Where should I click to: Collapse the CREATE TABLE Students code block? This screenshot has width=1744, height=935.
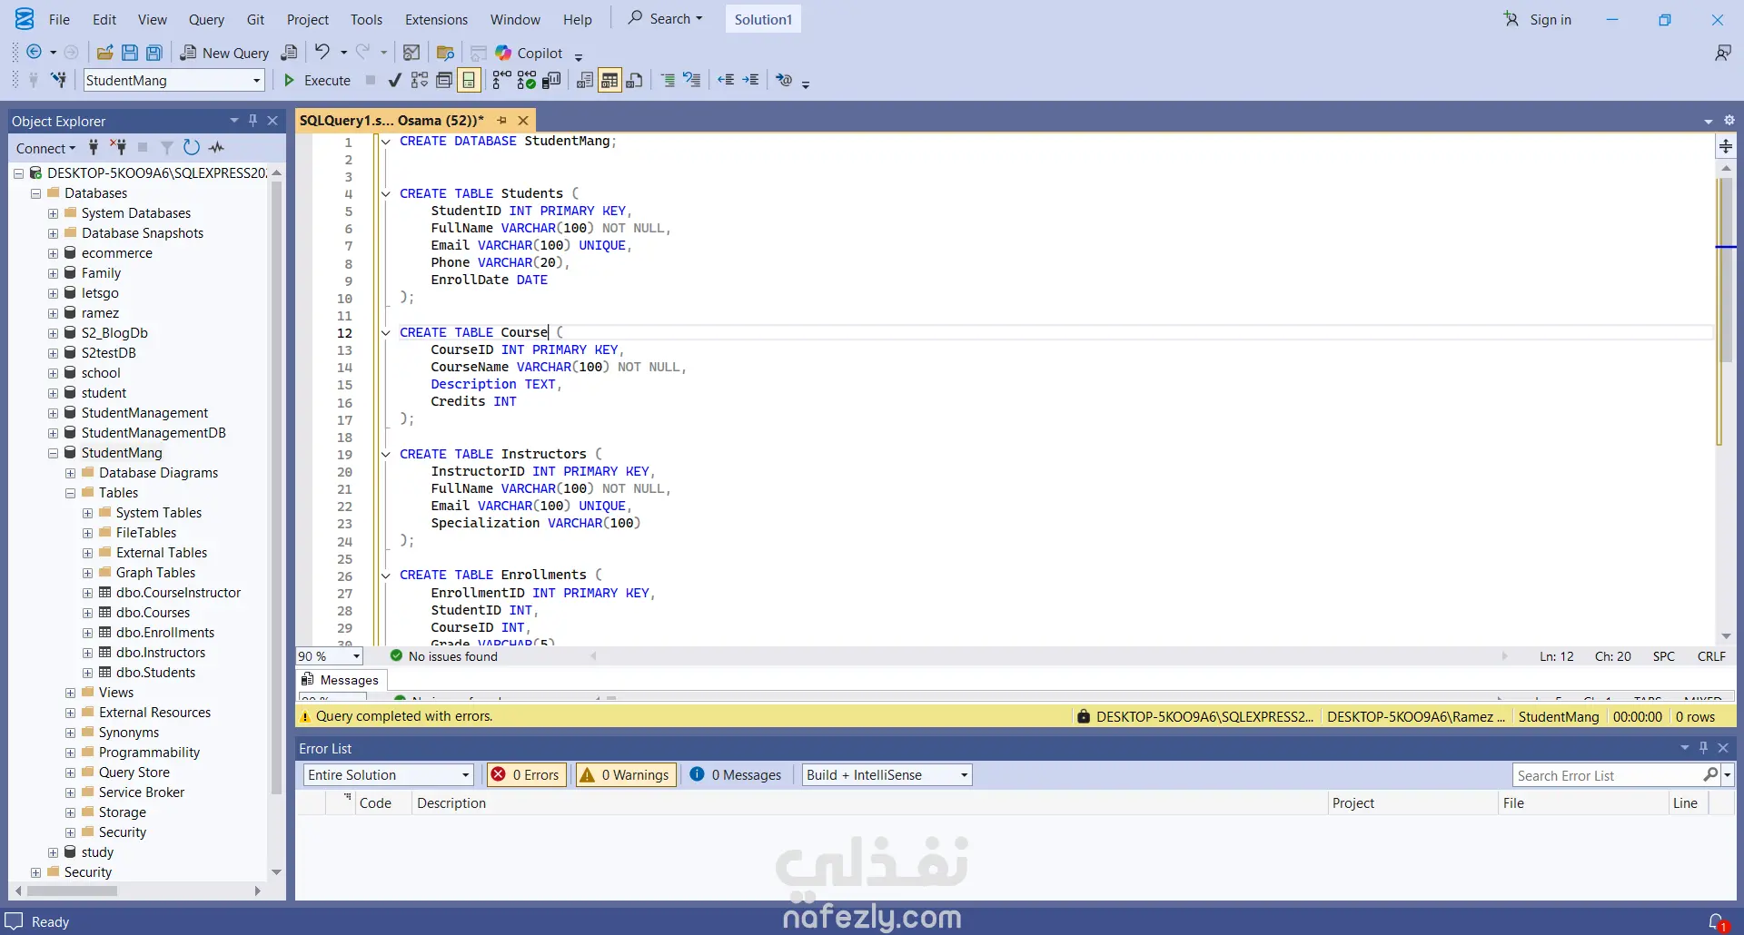[x=386, y=193]
